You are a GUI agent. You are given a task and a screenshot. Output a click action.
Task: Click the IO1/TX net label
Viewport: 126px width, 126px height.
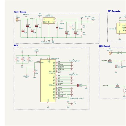(60, 89)
